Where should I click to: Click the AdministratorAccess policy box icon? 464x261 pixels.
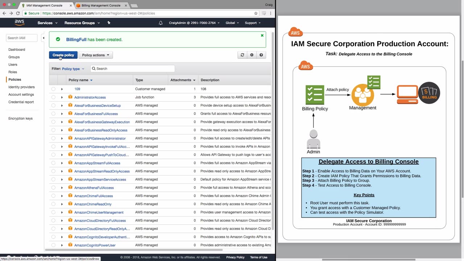click(x=70, y=97)
